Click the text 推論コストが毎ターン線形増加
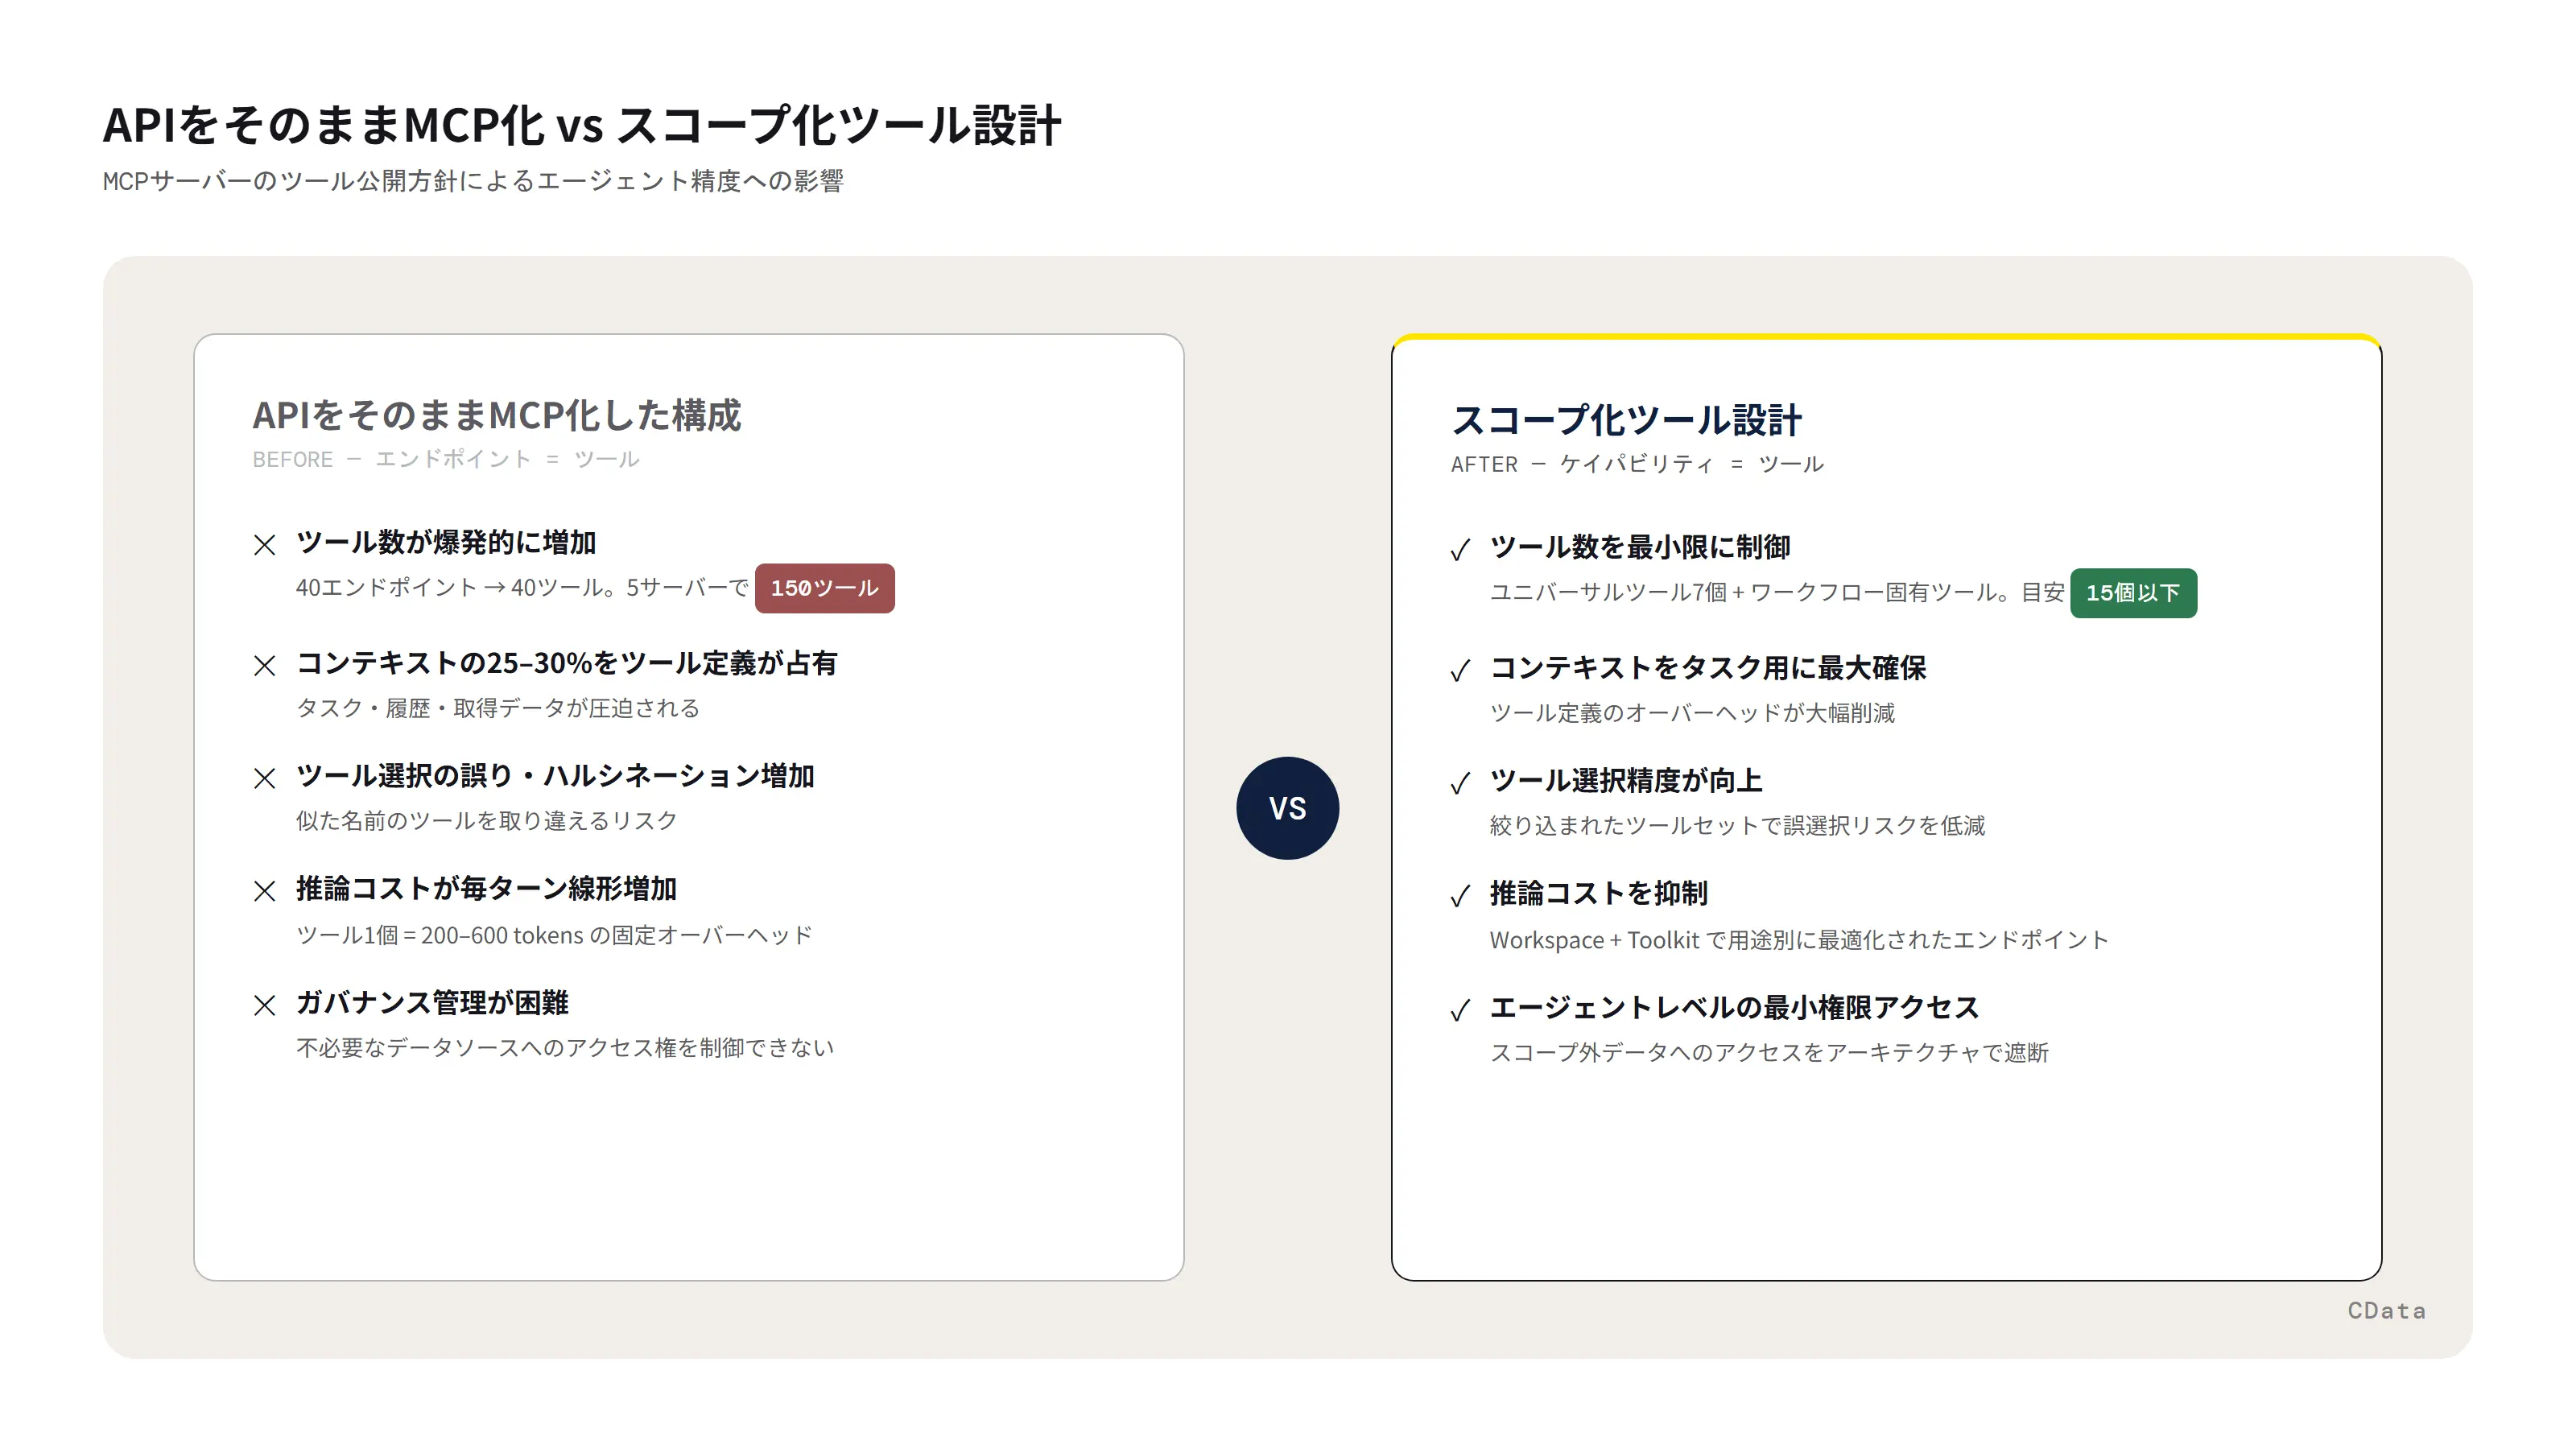Image resolution: width=2576 pixels, height=1449 pixels. click(x=486, y=889)
